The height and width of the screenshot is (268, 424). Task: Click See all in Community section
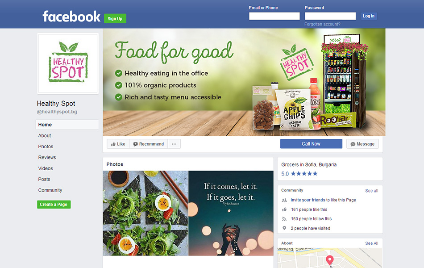point(371,191)
